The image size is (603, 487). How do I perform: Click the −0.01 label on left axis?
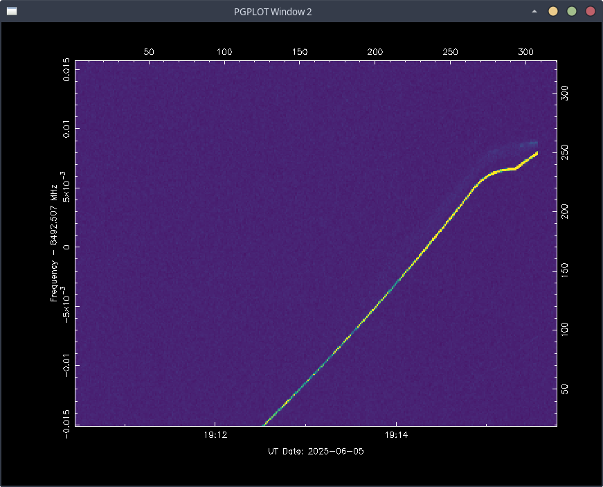[x=66, y=365]
